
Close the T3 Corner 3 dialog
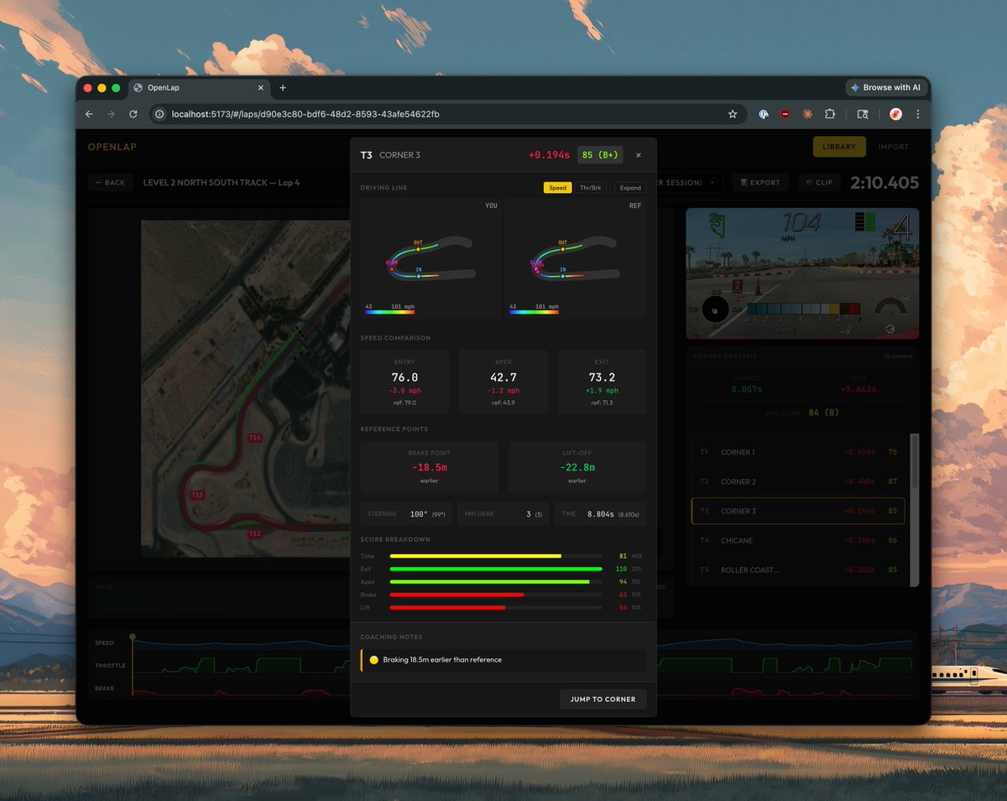tap(638, 155)
